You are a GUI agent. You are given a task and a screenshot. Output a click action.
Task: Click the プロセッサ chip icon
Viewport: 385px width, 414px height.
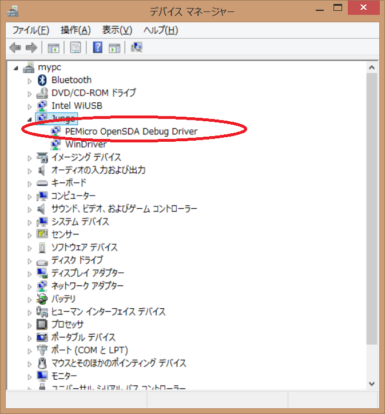click(x=42, y=324)
